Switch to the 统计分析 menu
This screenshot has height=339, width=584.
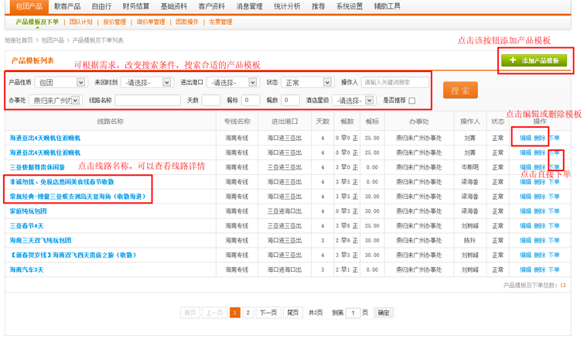point(287,6)
